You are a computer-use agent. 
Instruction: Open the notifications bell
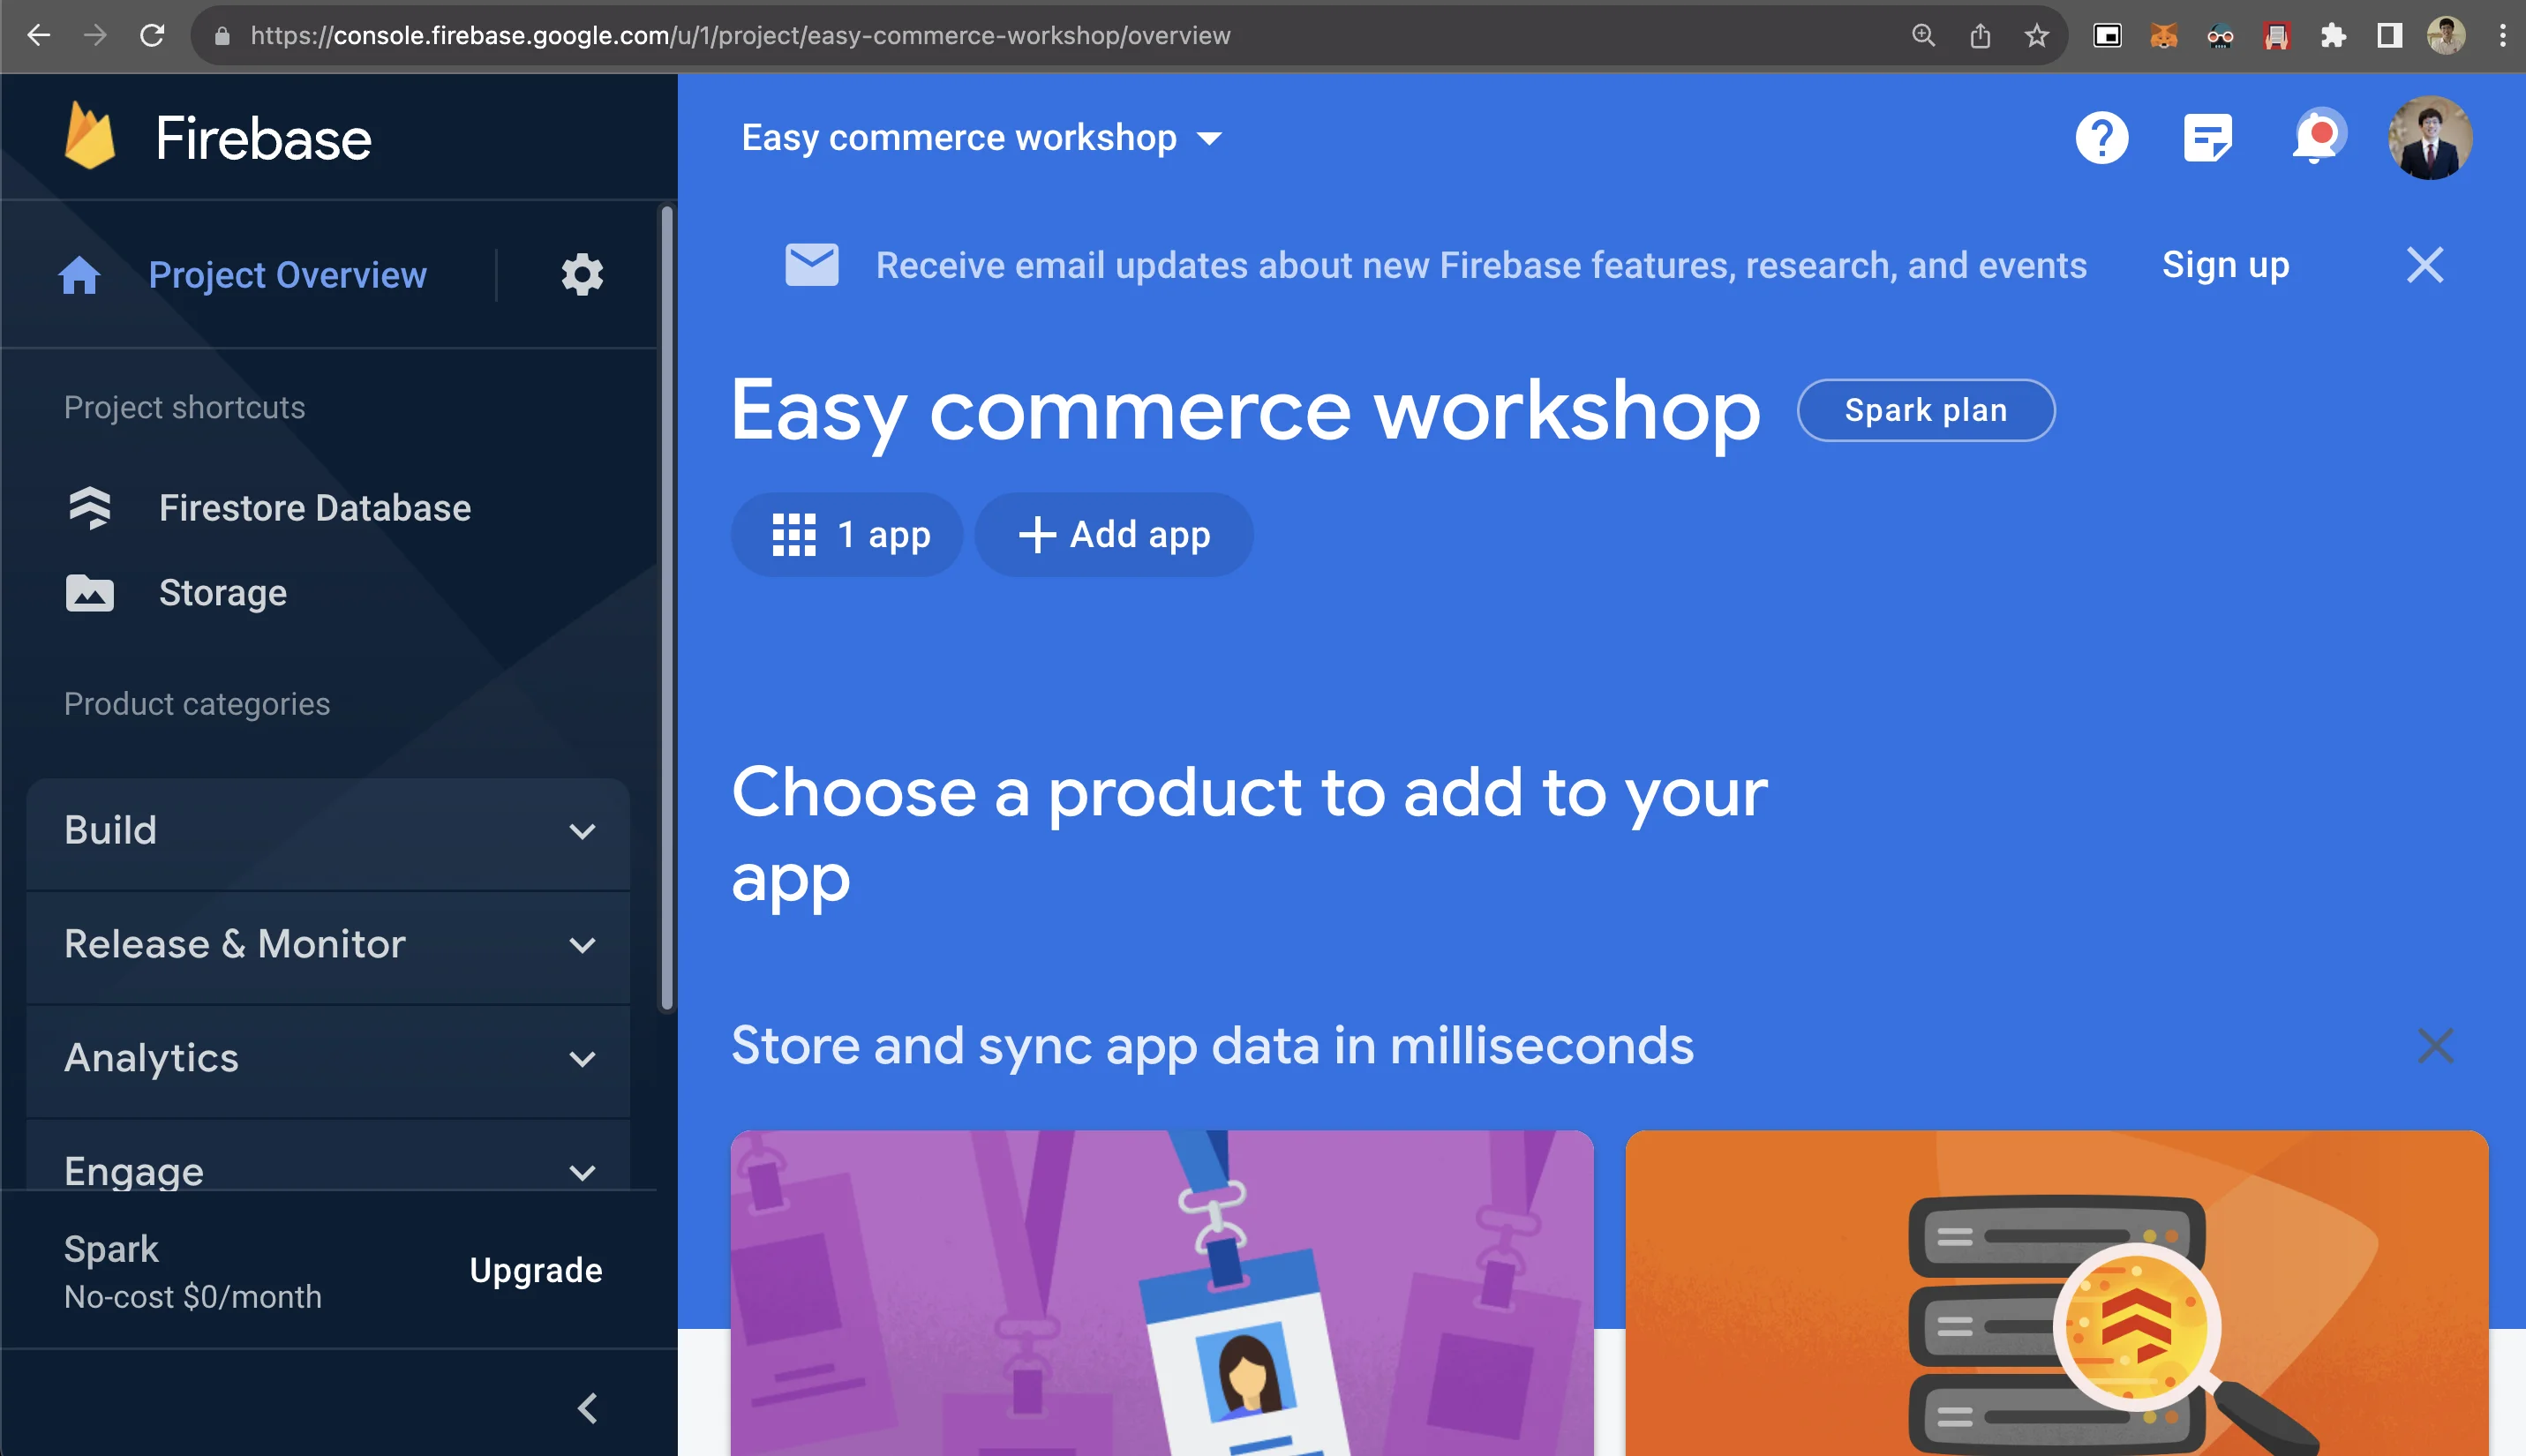coord(2318,137)
